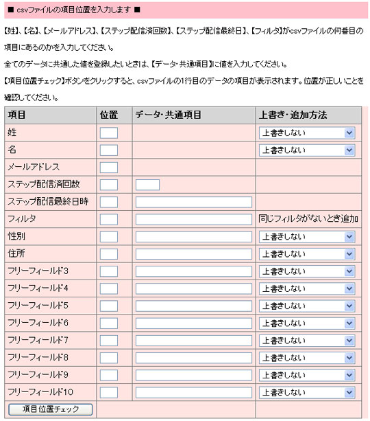Click the 位置 field for 姓

(109, 133)
